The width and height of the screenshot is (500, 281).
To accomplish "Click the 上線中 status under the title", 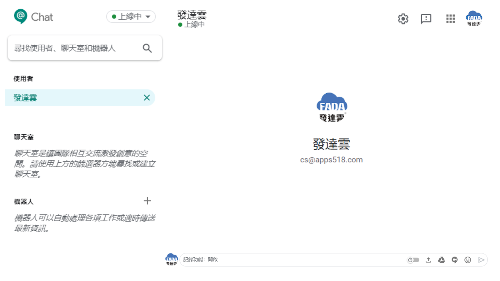I will (191, 24).
